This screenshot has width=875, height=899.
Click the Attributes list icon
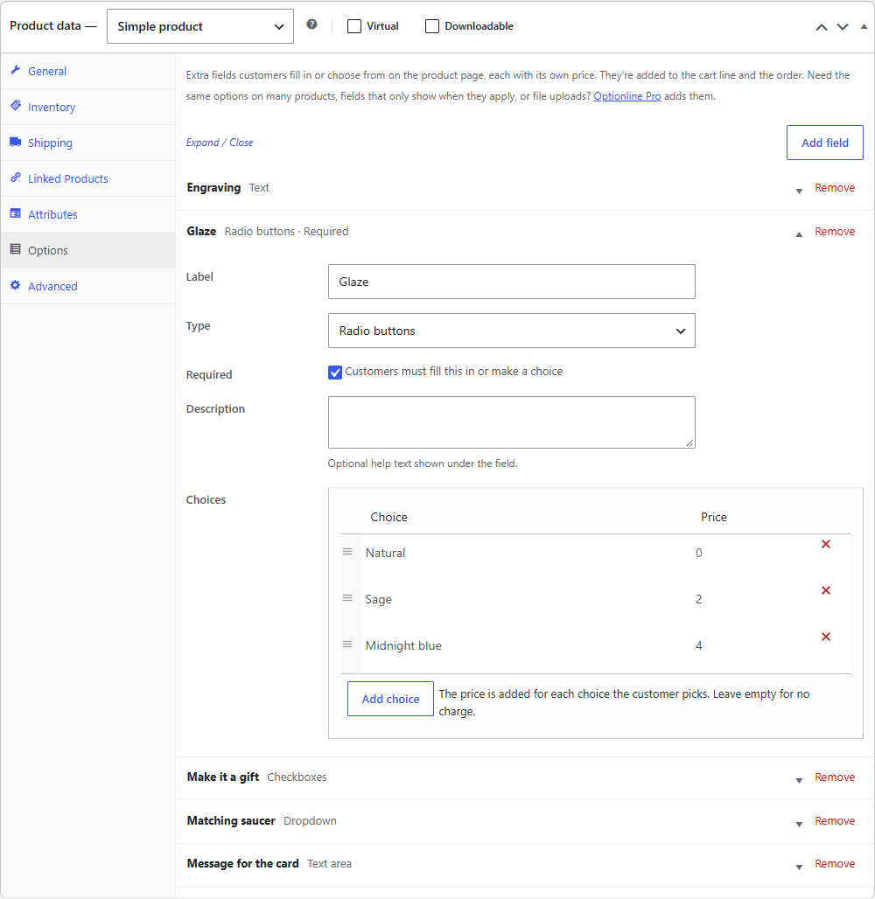click(x=16, y=213)
